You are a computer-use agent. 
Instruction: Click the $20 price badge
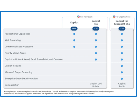[x=96, y=29]
